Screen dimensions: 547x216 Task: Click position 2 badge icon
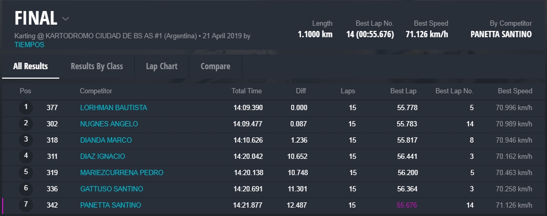click(x=26, y=124)
